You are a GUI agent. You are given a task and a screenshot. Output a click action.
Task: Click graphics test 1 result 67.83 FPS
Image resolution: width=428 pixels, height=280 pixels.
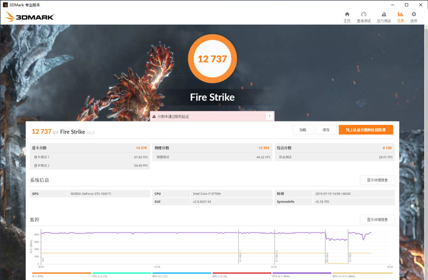coord(141,157)
